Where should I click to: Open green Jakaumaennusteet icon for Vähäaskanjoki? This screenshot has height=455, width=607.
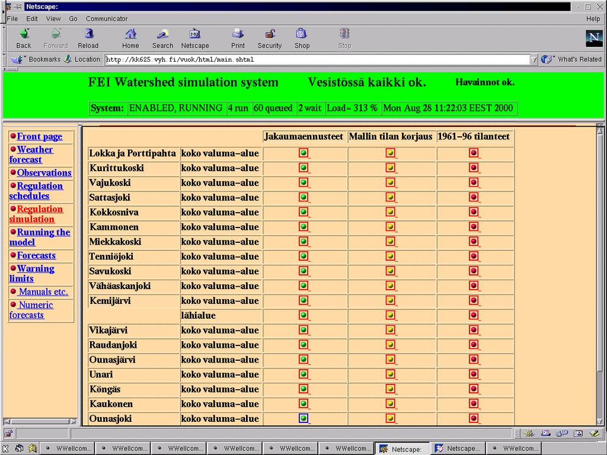(x=303, y=286)
